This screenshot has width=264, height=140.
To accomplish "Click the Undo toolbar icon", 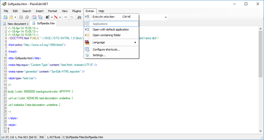I will click(x=66, y=17).
